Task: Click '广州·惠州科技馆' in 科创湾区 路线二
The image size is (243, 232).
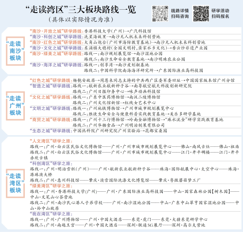Action: (x=63, y=180)
